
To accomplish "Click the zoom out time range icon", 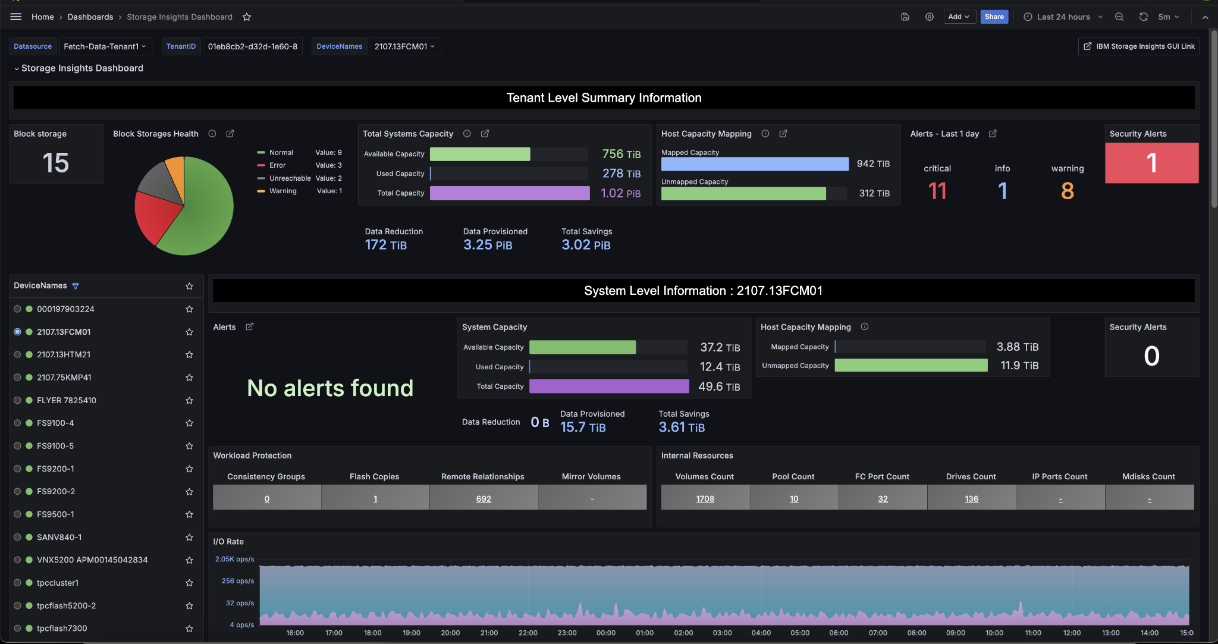I will coord(1119,17).
